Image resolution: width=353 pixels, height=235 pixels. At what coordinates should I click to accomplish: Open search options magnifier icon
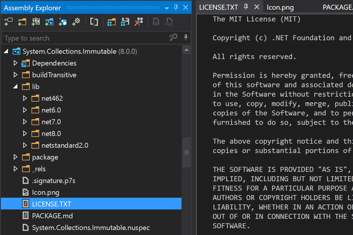(x=173, y=38)
